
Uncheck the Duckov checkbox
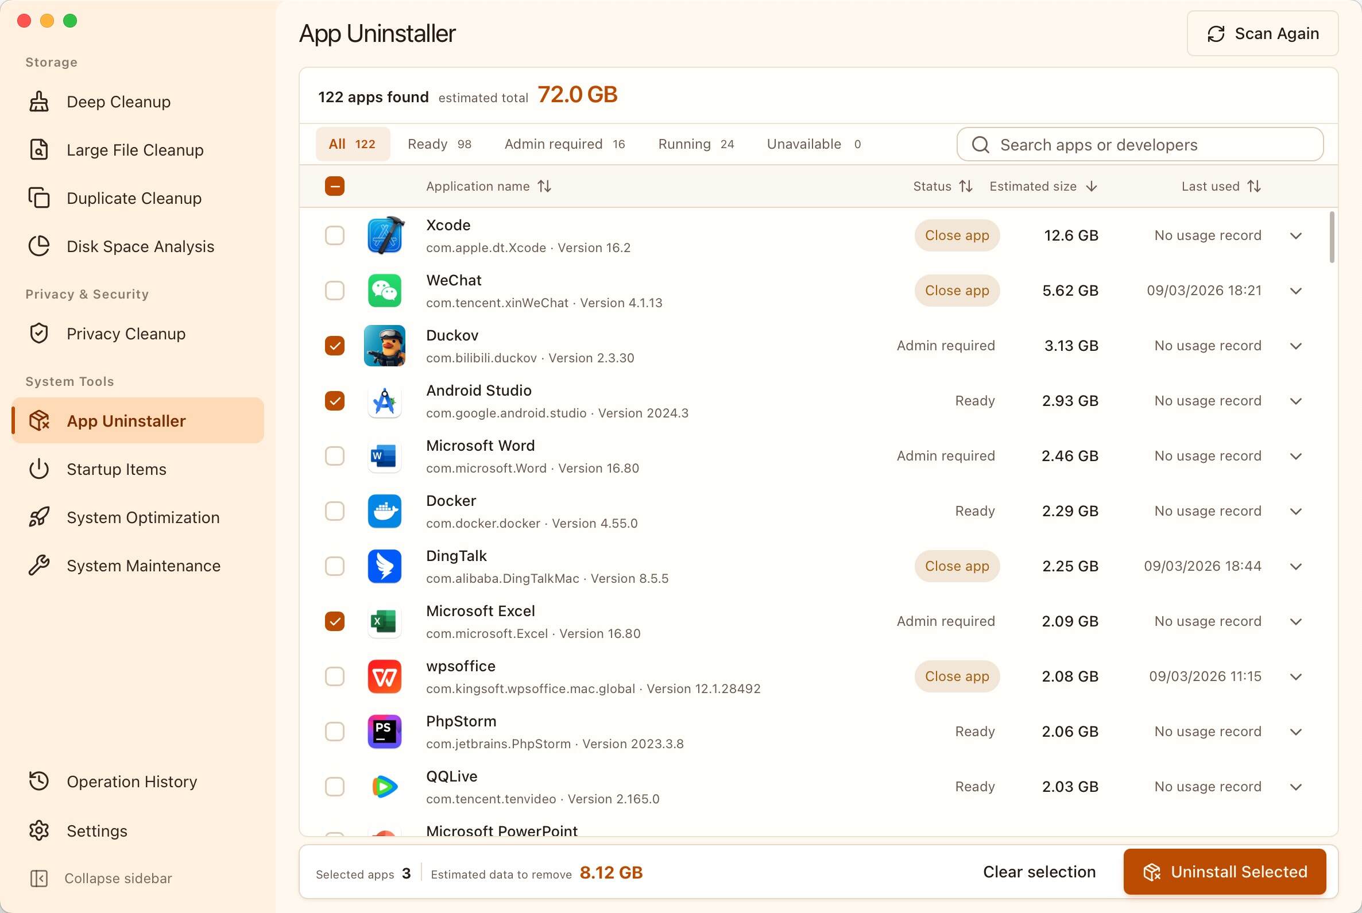pos(335,346)
